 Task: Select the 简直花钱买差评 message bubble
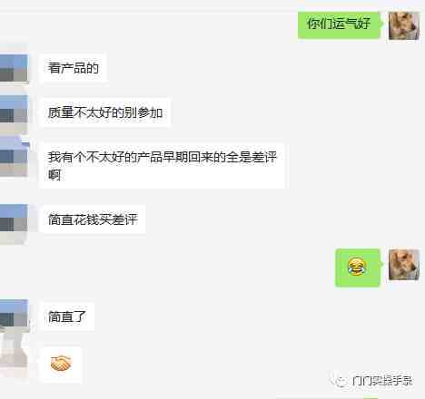point(93,219)
